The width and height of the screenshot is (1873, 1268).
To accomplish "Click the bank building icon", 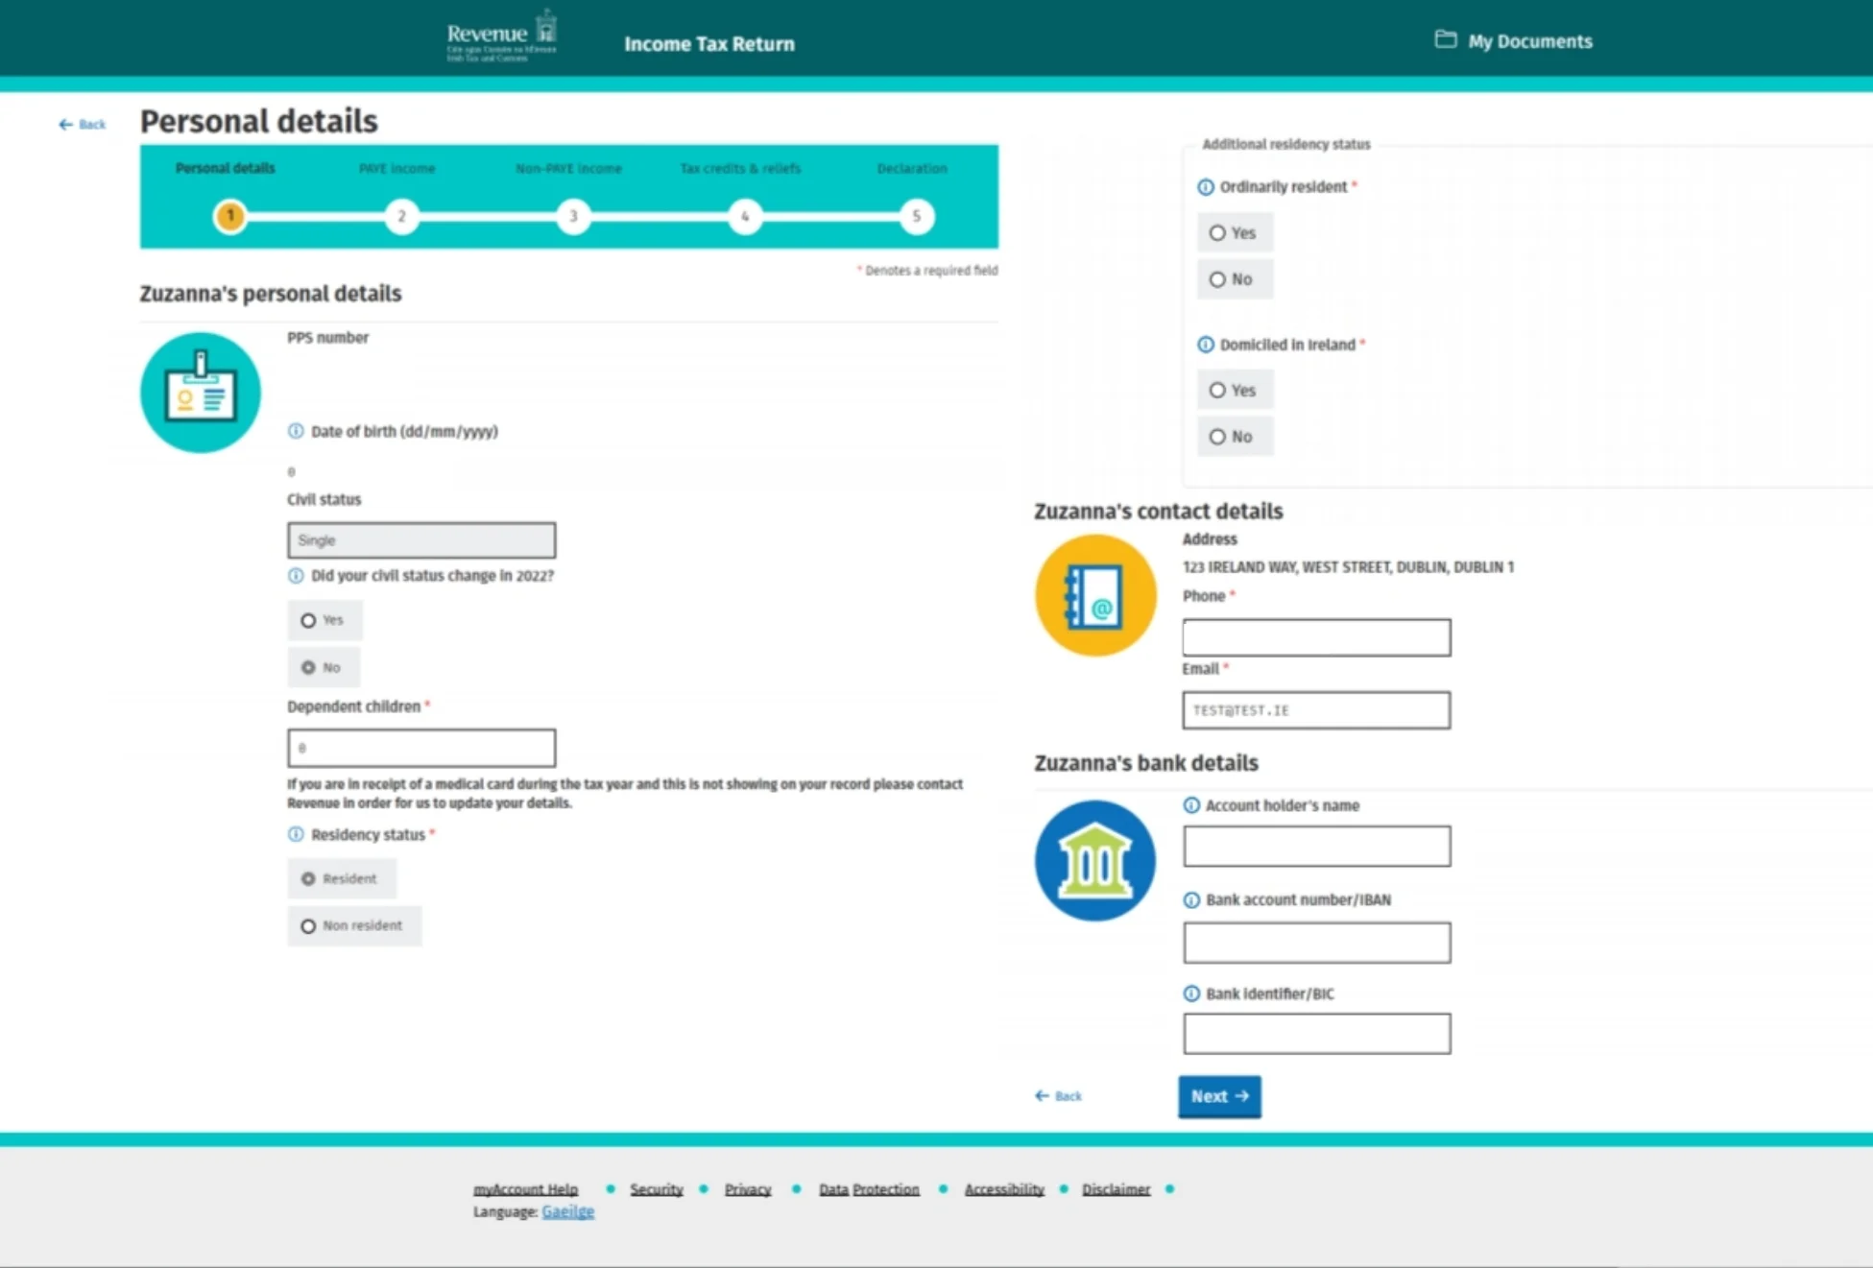I will click(1095, 861).
